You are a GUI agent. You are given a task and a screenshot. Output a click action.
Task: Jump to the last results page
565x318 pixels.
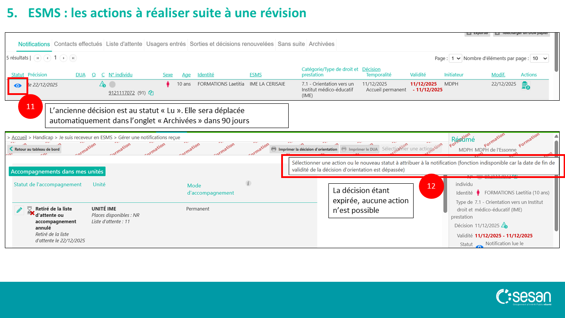click(x=73, y=58)
